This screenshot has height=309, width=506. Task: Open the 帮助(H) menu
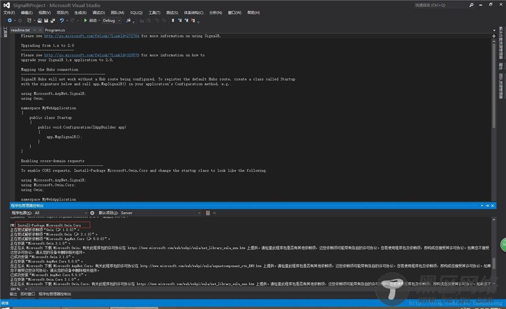[254, 12]
